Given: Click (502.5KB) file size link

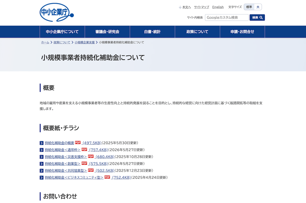Looking at the screenshot, I should tap(105, 171).
